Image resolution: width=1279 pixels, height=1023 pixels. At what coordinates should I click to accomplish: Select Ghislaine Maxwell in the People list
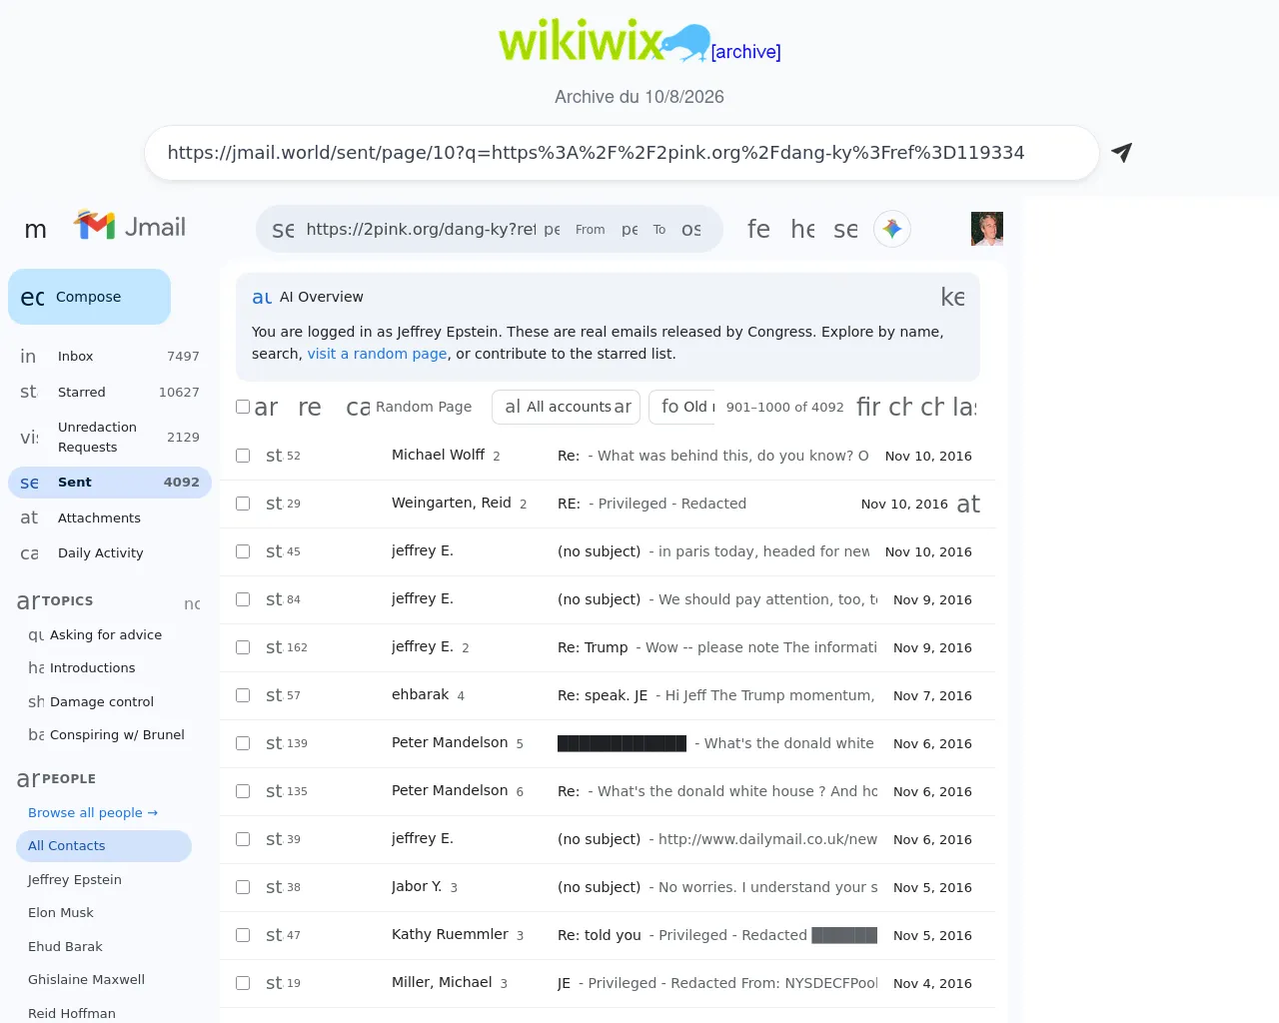coord(86,980)
